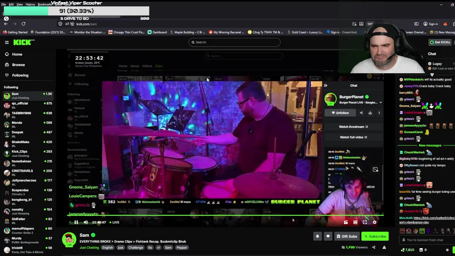Select the English tag

click(x=107, y=247)
